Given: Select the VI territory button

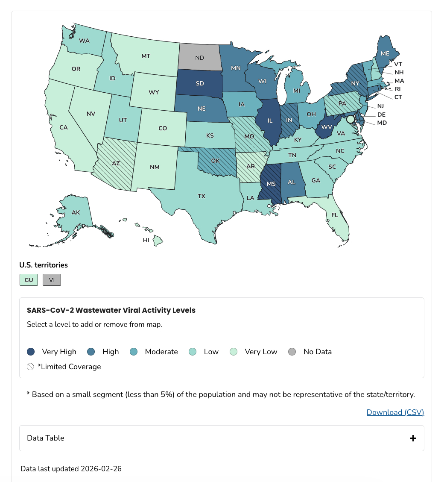Looking at the screenshot, I should 52,280.
